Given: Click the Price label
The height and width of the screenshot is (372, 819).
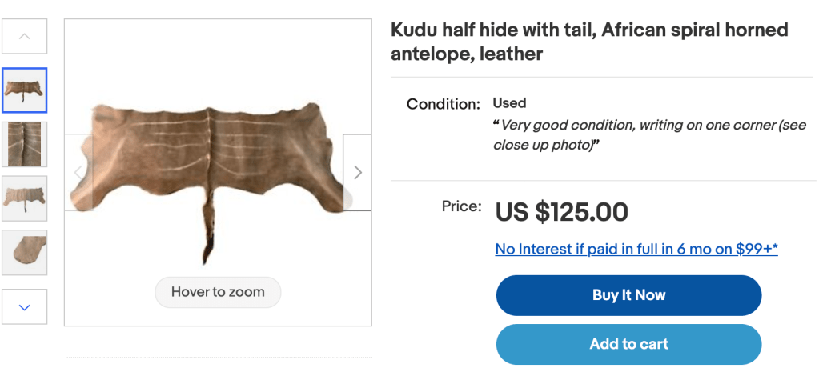Looking at the screenshot, I should pos(461,206).
